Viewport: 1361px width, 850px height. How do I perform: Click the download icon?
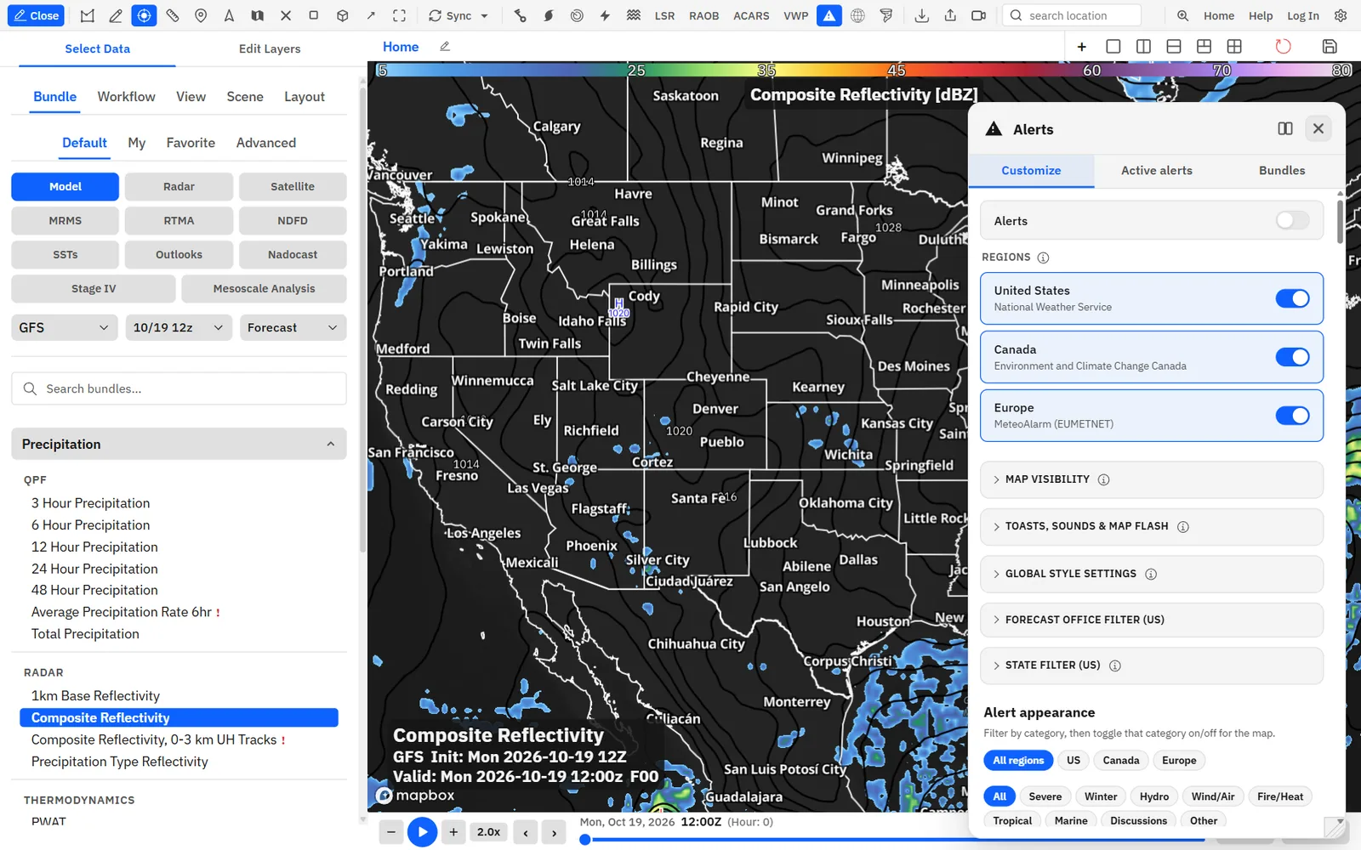click(921, 15)
